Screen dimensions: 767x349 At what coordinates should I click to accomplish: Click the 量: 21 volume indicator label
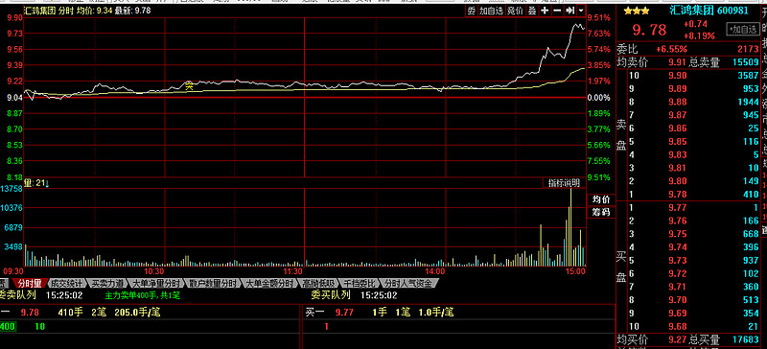click(x=37, y=183)
